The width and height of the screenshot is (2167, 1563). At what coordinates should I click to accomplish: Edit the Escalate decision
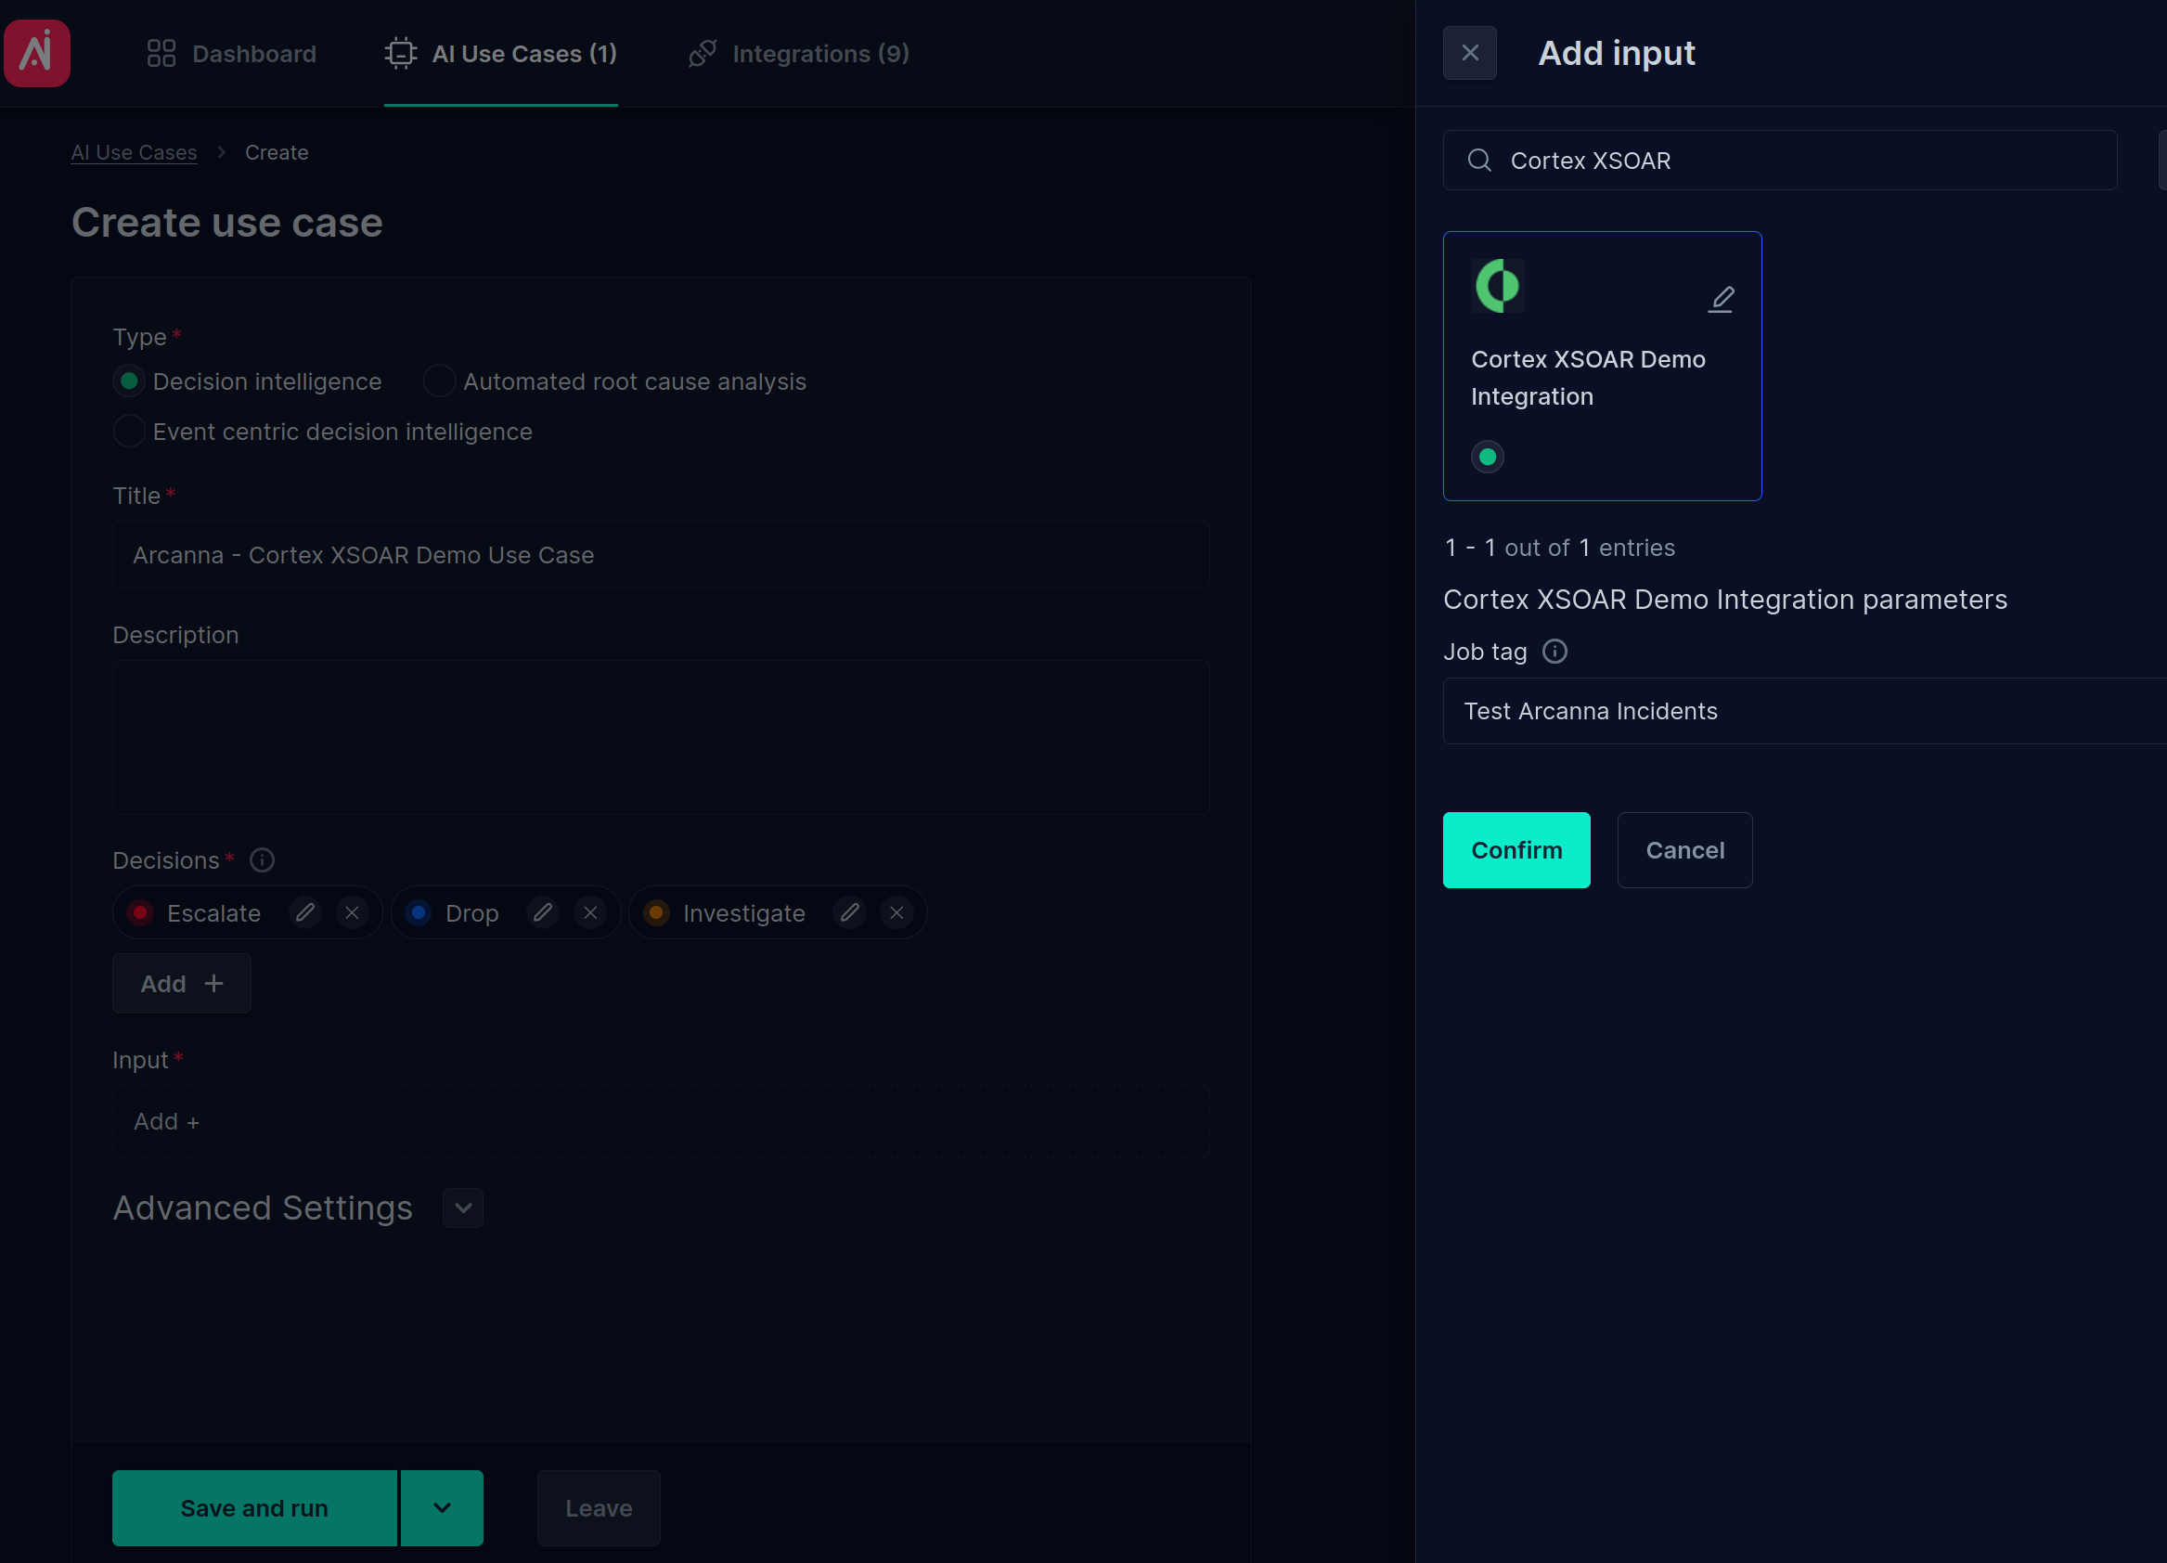click(x=304, y=913)
